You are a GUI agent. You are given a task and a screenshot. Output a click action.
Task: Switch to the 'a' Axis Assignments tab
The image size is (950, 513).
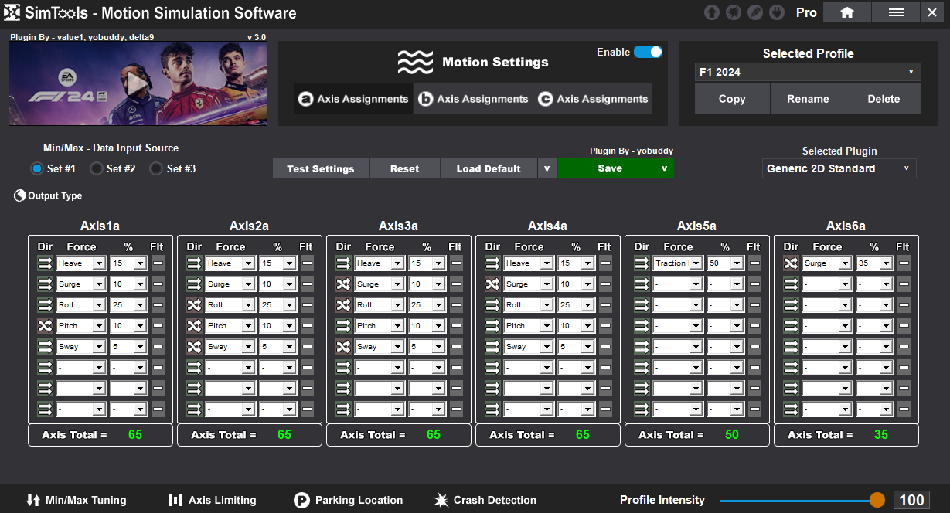click(353, 99)
